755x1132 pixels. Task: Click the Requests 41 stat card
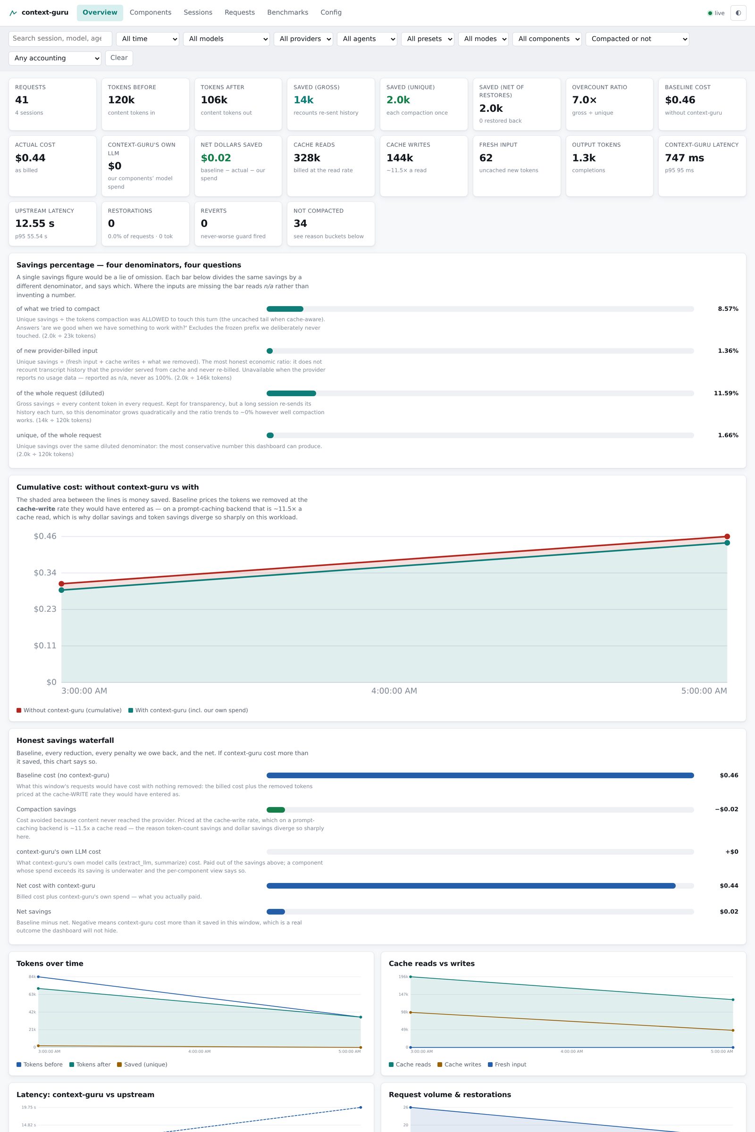[x=52, y=104]
